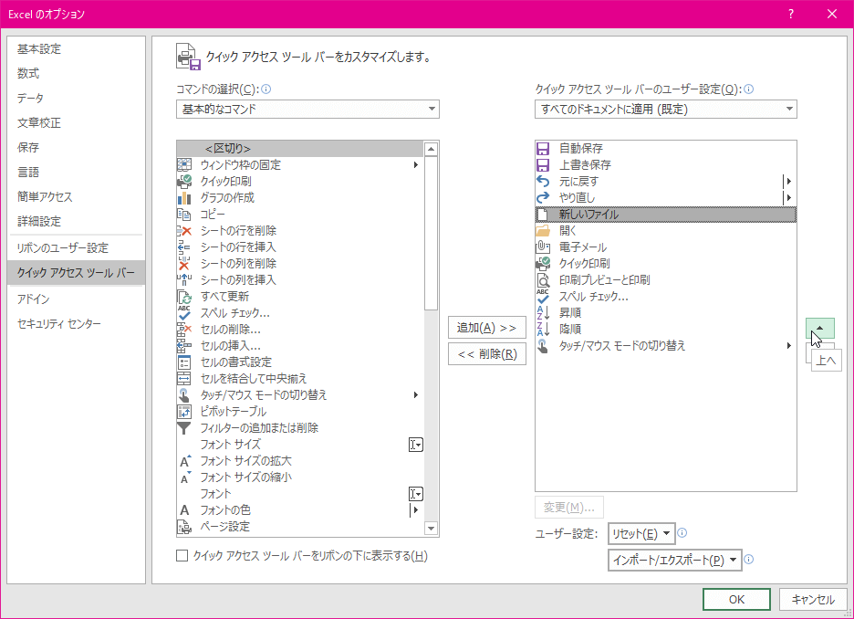Choose セルを結合して中央揃え icon
The width and height of the screenshot is (854, 619).
click(x=184, y=378)
